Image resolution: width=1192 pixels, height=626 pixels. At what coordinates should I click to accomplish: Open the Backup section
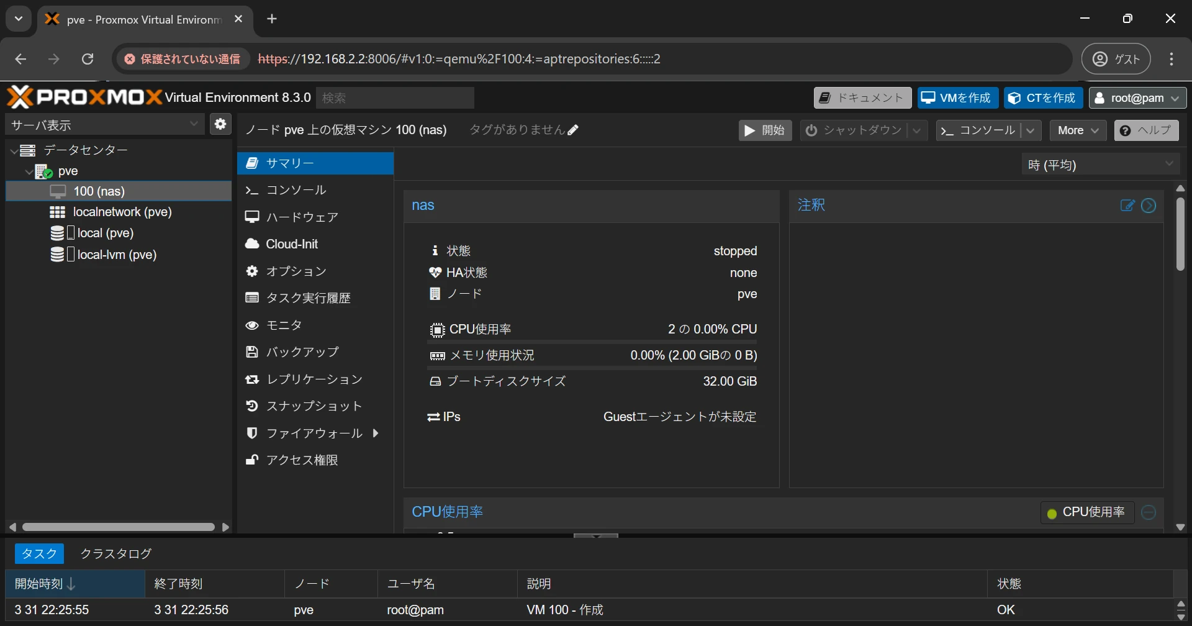click(315, 352)
